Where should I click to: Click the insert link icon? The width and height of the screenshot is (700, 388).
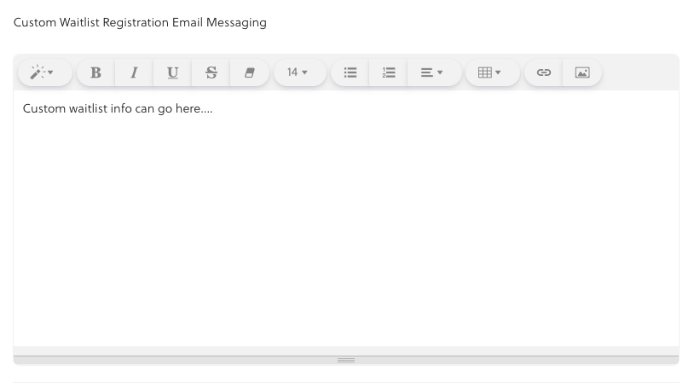click(543, 72)
